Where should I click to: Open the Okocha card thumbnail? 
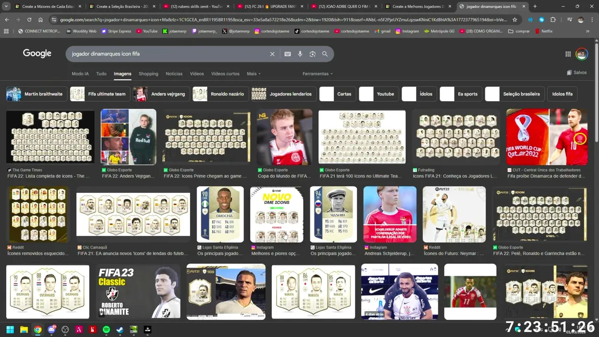coord(220,214)
